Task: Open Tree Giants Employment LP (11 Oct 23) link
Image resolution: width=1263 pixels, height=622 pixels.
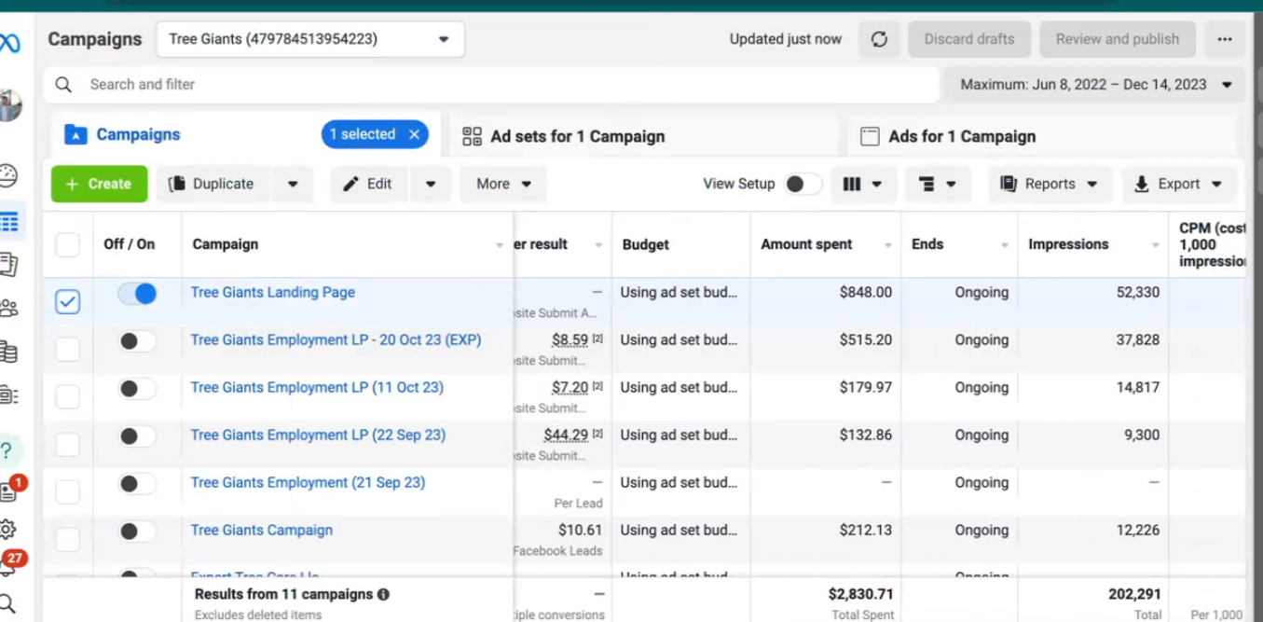Action: click(x=317, y=388)
